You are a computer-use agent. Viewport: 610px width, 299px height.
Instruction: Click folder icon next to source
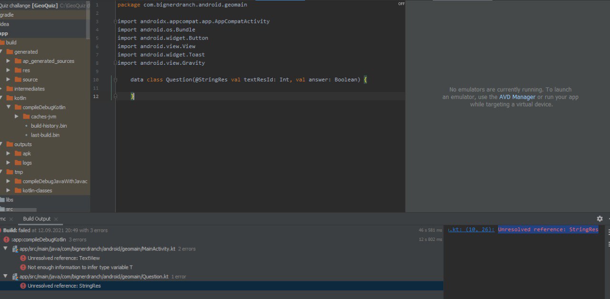[x=18, y=80]
